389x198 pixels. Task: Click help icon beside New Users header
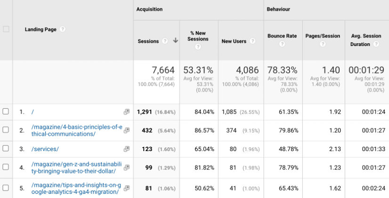(253, 41)
